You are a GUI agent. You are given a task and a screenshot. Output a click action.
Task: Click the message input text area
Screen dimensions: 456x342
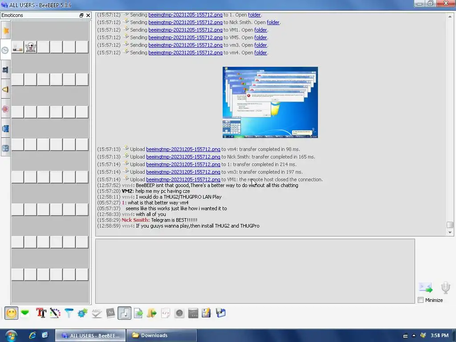[255, 271]
